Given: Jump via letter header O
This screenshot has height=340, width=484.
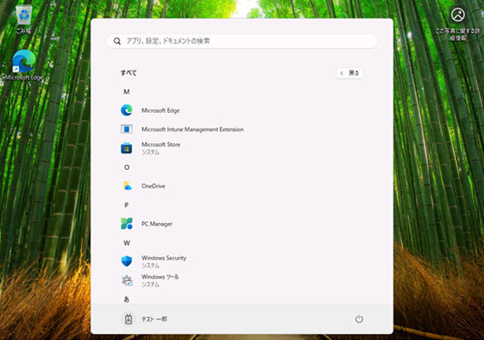Looking at the screenshot, I should tap(127, 168).
